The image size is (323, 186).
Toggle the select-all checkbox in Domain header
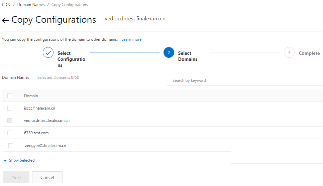tap(10, 96)
